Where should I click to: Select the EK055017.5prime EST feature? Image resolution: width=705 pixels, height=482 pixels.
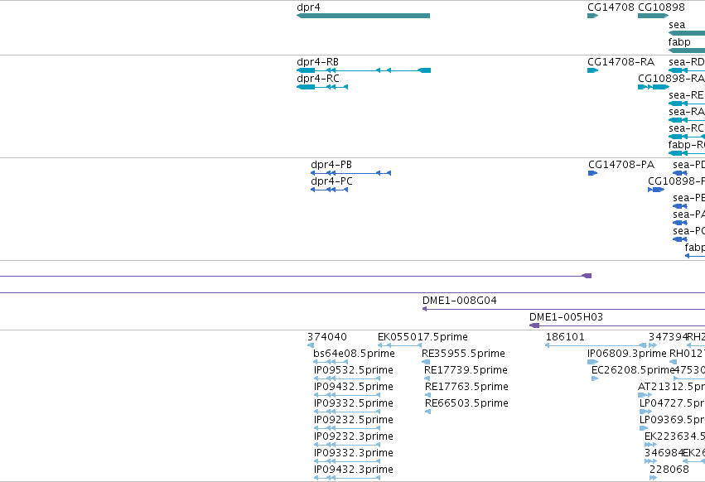399,345
